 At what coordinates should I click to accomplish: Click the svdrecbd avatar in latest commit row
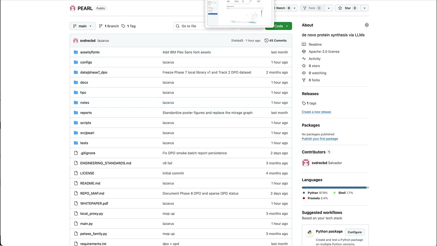[75, 41]
